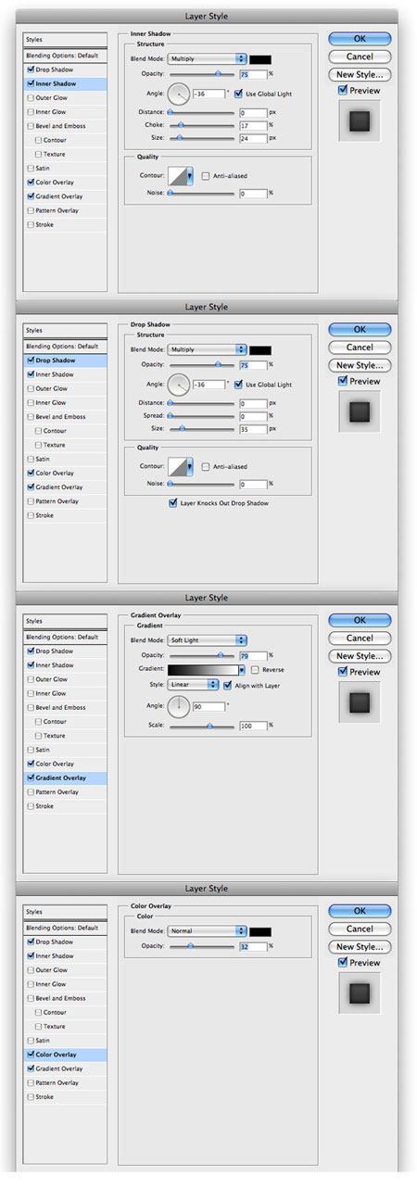The height and width of the screenshot is (1188, 417).
Task: Toggle Preview checkbox in Gradient Overlay dialog
Action: coord(344,672)
